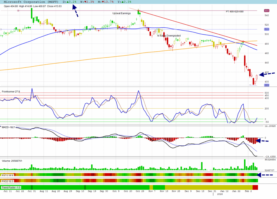
Task: Click the red segment of Trend Factor bar
Action: pos(255,187)
